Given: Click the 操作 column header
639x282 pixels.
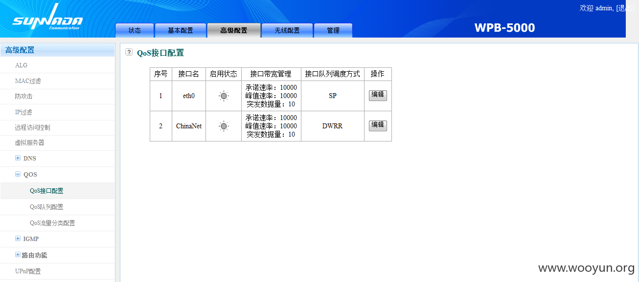Looking at the screenshot, I should pos(378,74).
